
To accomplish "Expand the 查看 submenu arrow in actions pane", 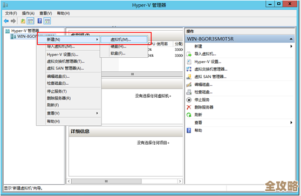I will click(291, 123).
